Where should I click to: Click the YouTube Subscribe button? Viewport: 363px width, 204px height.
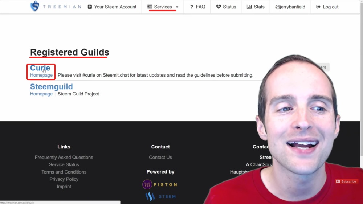(347, 181)
